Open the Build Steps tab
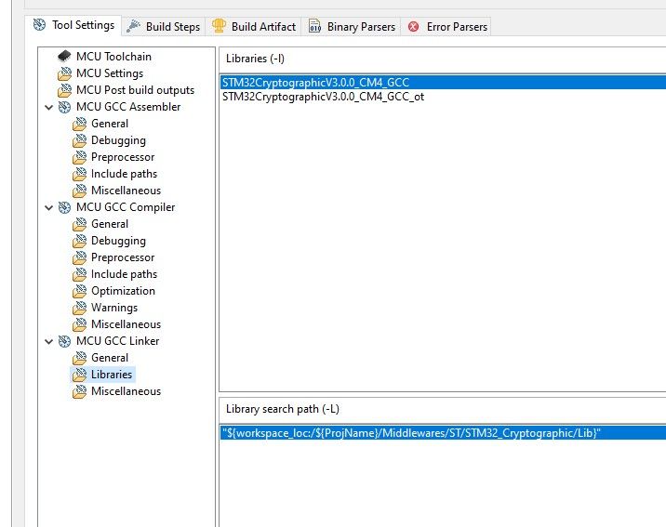 [x=164, y=26]
